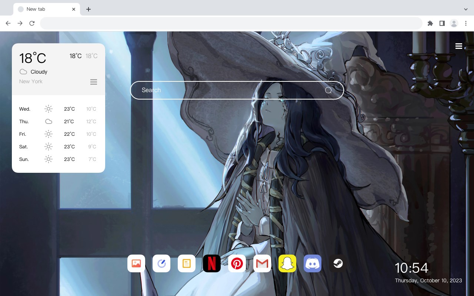Click the Thursday, October 10, 2023 date
Viewport: 474px width, 296px height.
(x=428, y=280)
